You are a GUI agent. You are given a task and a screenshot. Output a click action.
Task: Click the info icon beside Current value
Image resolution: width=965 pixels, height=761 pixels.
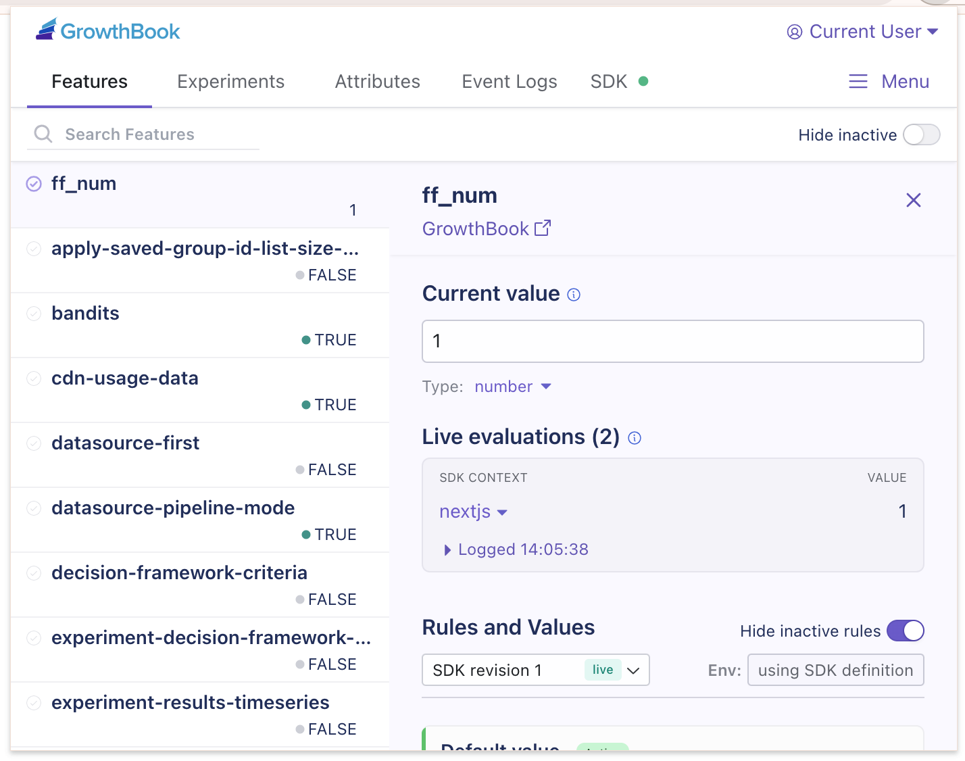(x=574, y=295)
